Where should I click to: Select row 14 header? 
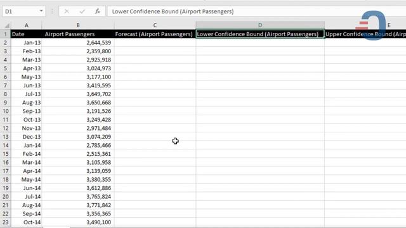coord(5,145)
